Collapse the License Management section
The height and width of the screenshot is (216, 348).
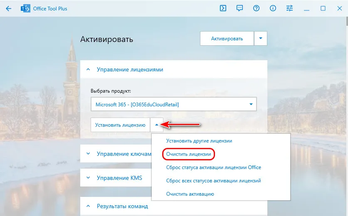coord(88,70)
